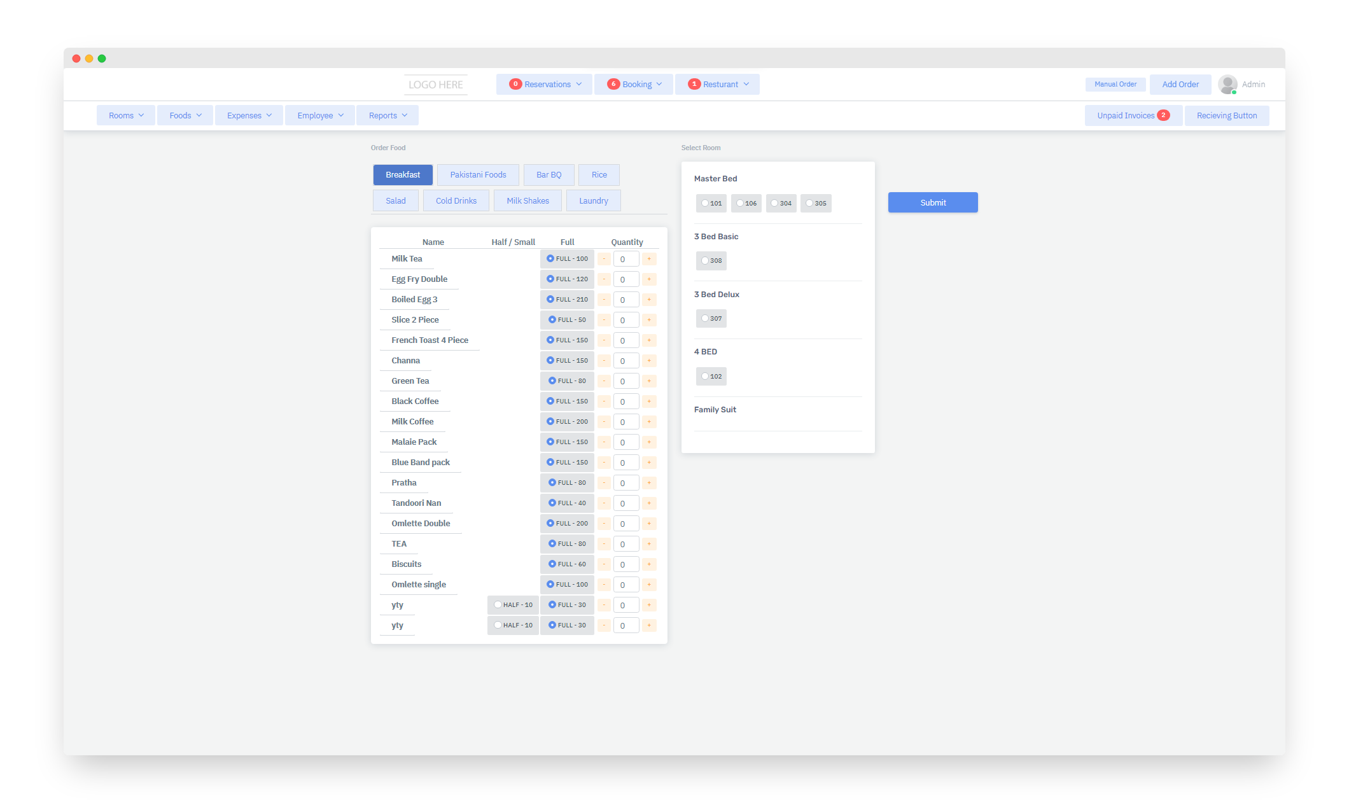Image resolution: width=1349 pixels, height=803 pixels.
Task: Increase quantity of French Toast 4 Piece
Action: [x=649, y=340]
